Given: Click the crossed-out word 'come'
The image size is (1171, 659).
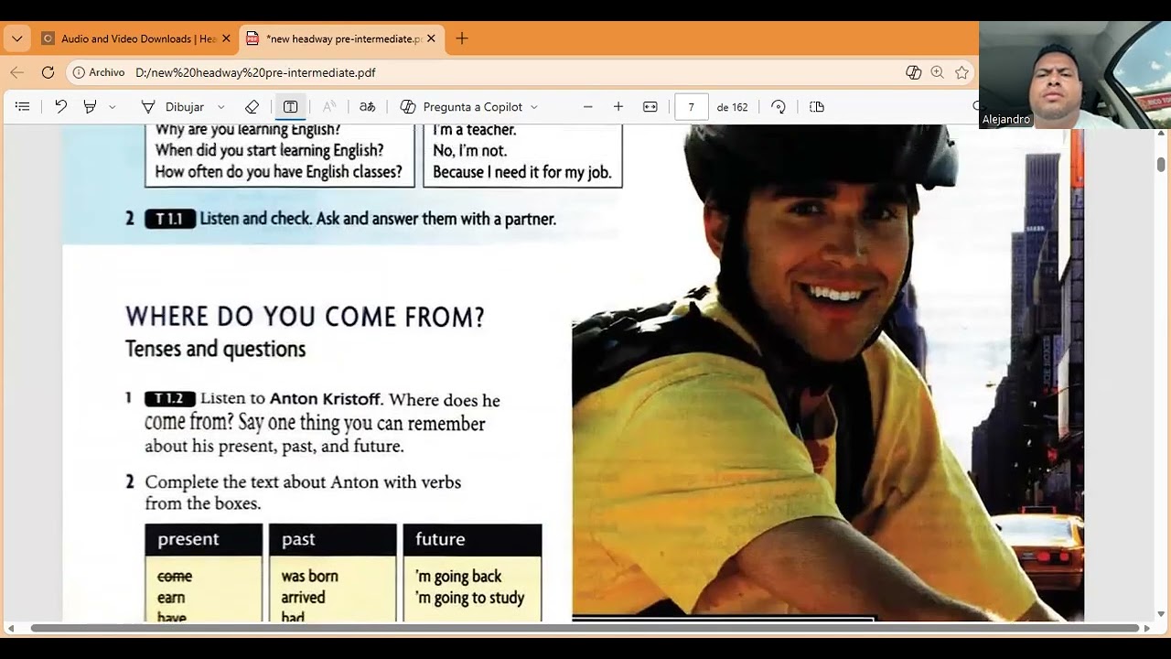Looking at the screenshot, I should (x=175, y=576).
